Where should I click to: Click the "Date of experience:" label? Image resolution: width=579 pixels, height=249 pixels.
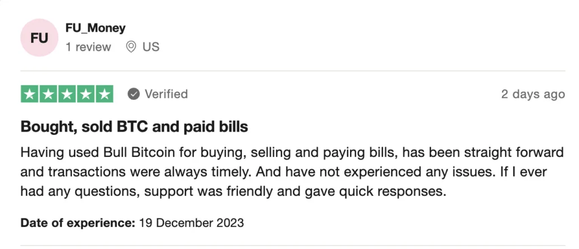pyautogui.click(x=77, y=222)
